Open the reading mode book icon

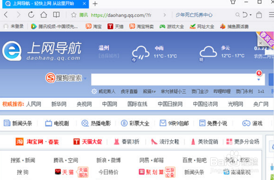56,15
